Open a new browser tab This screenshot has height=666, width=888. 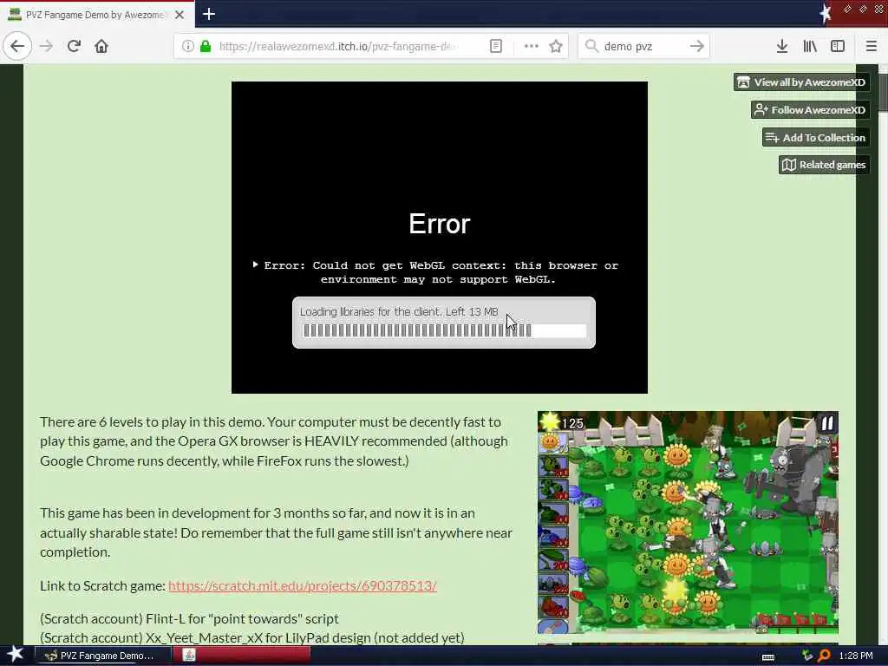tap(208, 14)
